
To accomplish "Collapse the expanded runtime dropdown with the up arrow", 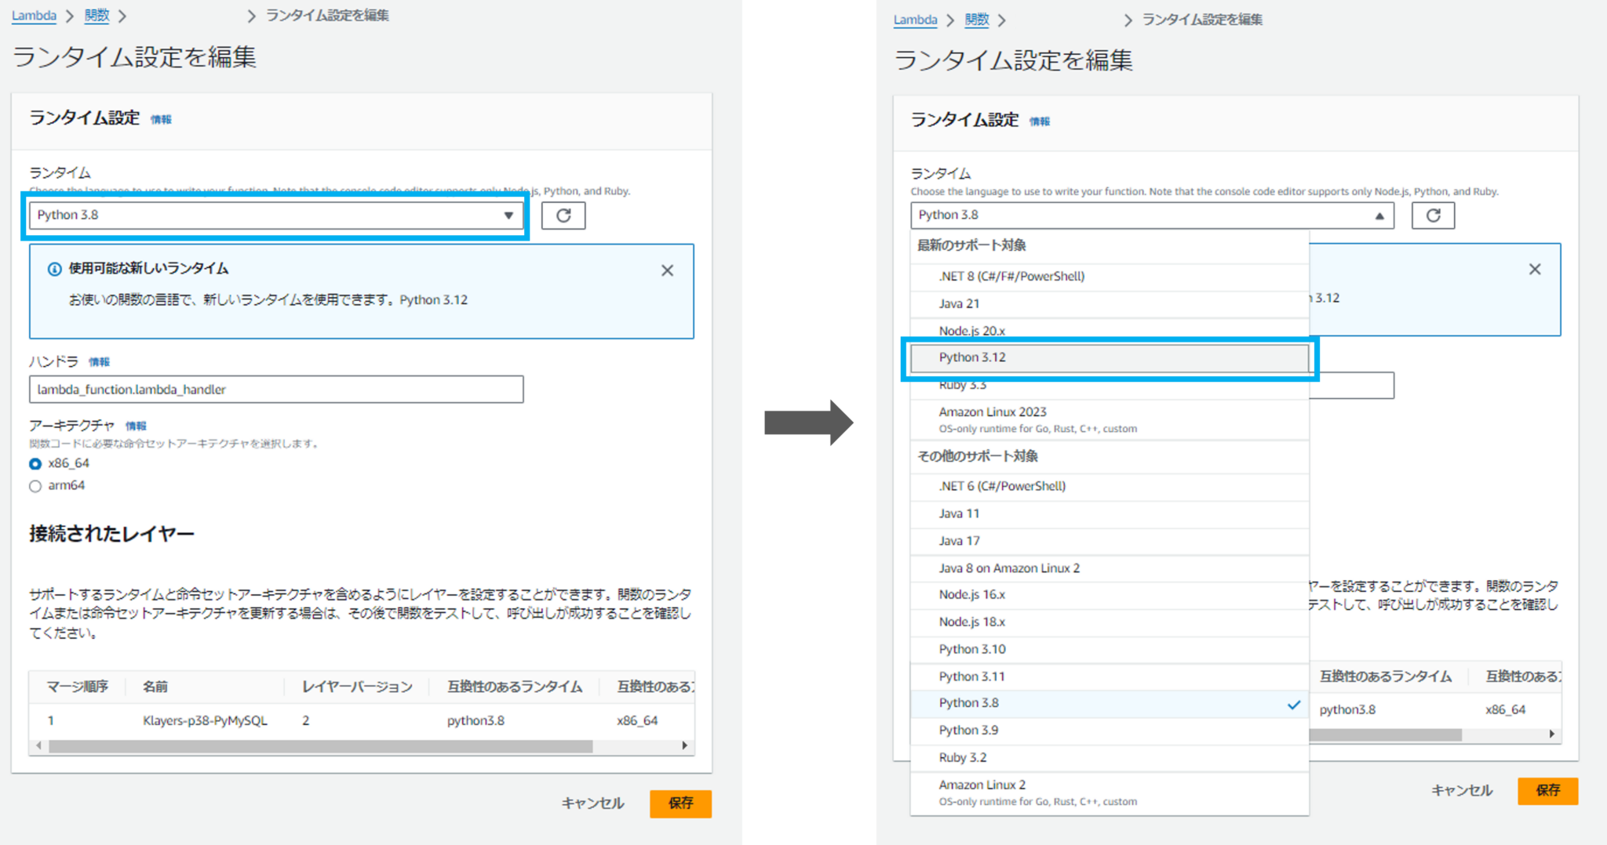I will click(x=1381, y=215).
